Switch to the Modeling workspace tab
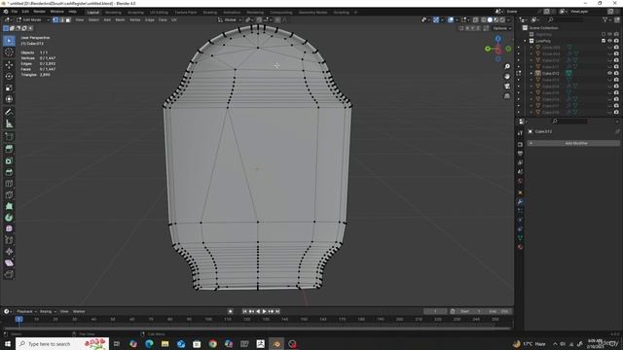This screenshot has width=623, height=350. 113,13
